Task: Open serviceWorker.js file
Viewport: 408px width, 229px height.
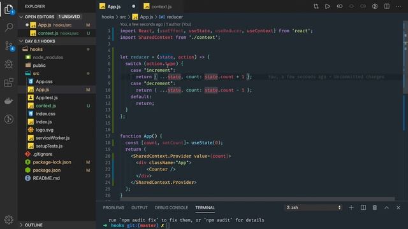Action: (57, 137)
